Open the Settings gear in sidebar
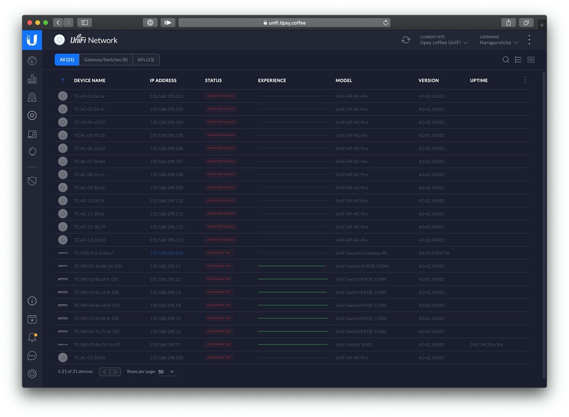The width and height of the screenshot is (569, 417). (32, 374)
